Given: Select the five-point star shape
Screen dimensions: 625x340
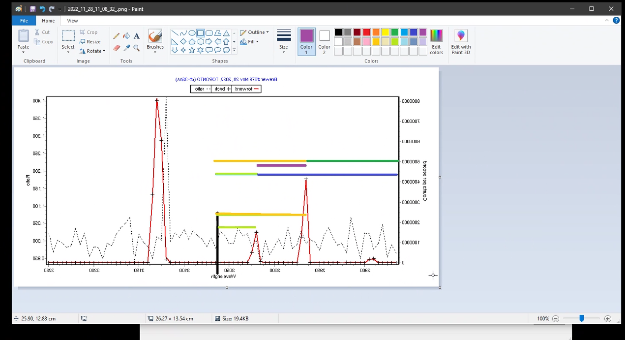Looking at the screenshot, I should coord(192,50).
